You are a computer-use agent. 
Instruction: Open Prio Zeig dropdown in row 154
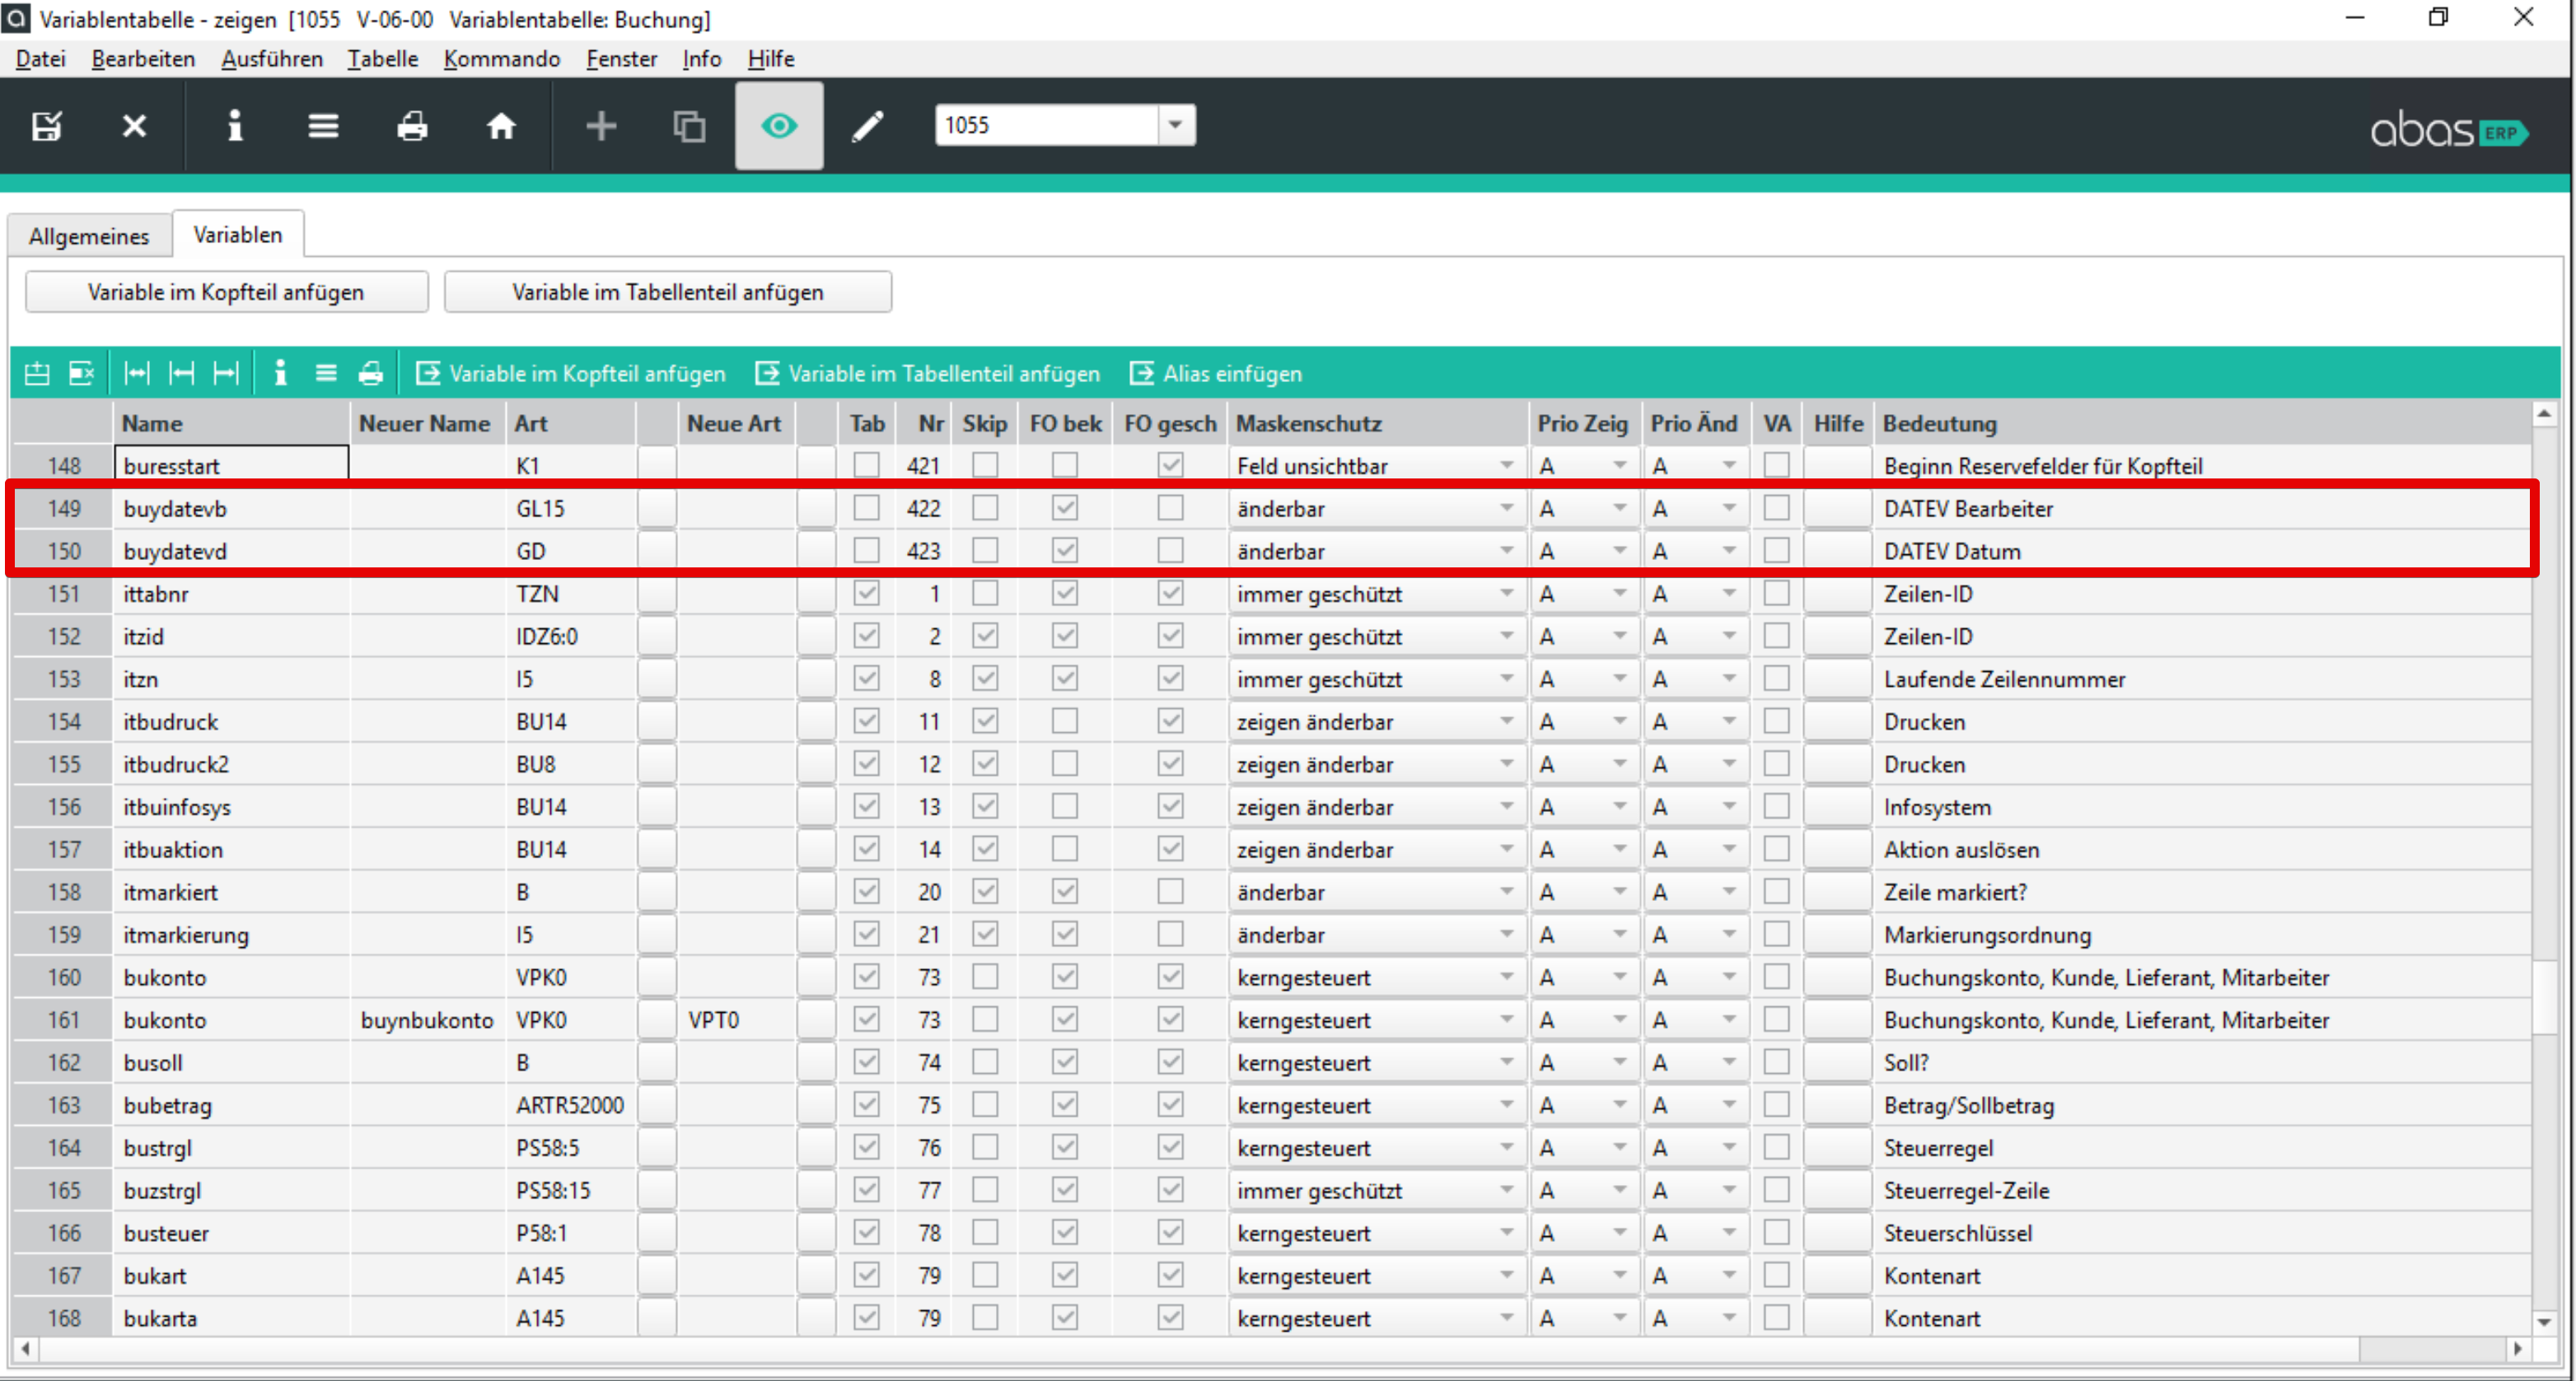coord(1618,721)
